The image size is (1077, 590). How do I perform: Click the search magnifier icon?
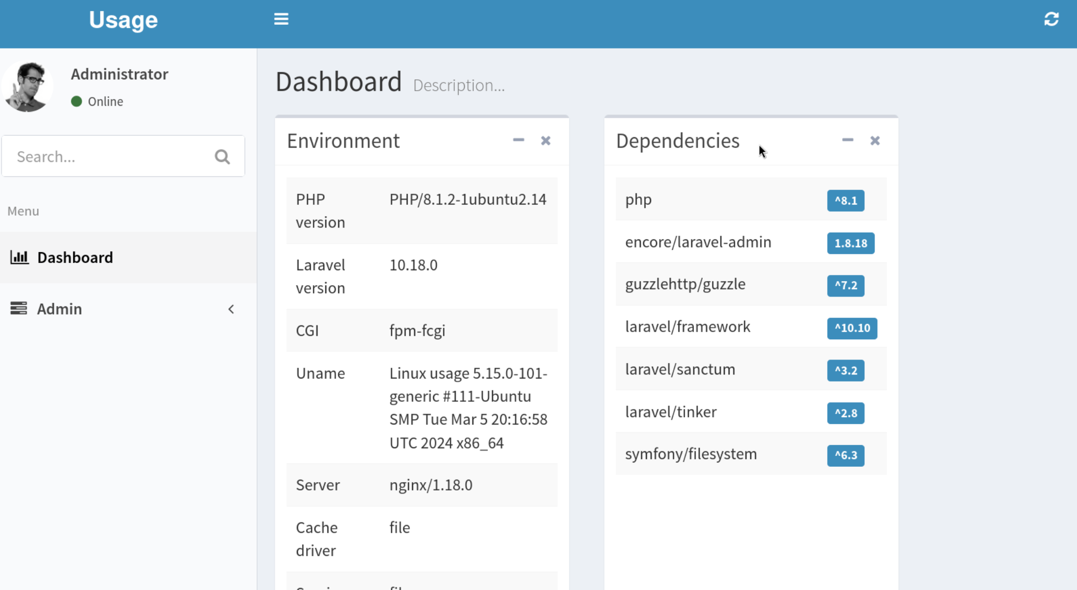click(222, 156)
